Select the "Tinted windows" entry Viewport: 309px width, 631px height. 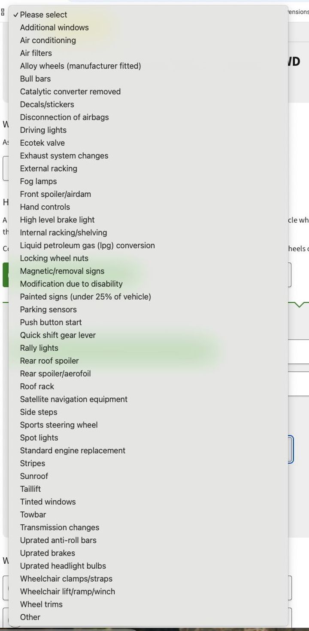point(48,502)
